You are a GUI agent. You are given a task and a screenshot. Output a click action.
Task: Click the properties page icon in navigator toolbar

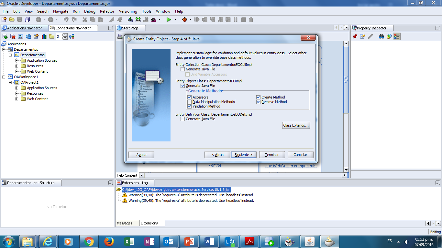tap(36, 36)
